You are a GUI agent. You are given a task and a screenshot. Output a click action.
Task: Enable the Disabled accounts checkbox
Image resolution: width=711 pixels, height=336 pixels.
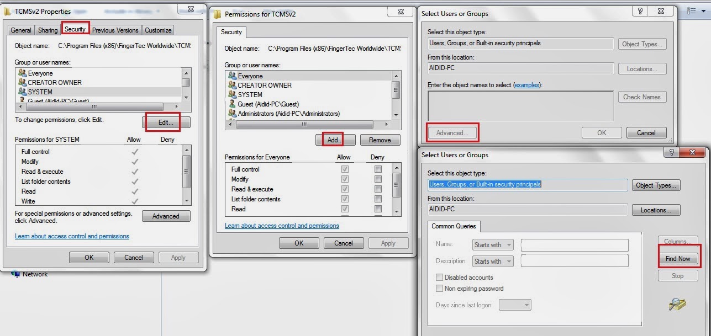pos(440,277)
